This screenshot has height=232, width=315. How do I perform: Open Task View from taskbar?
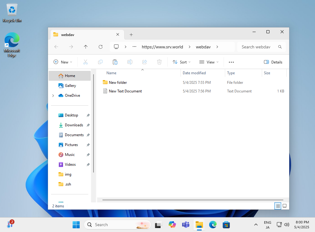tap(158, 225)
